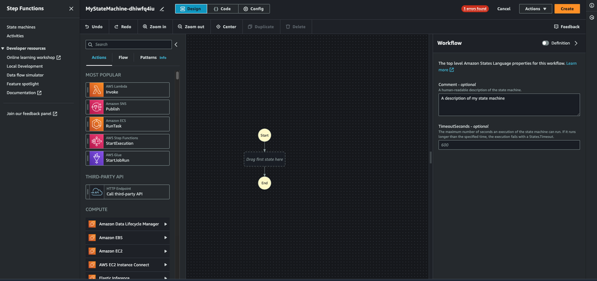Viewport: 597px width, 281px height.
Task: Select the Patterns tab
Action: point(148,57)
